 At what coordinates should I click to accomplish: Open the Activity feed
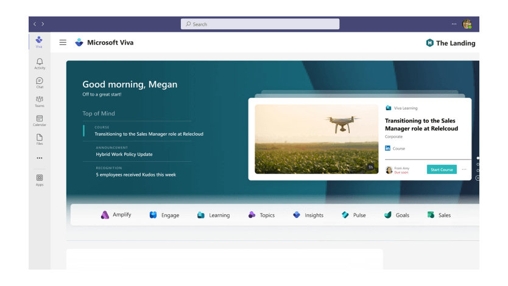coord(40,64)
